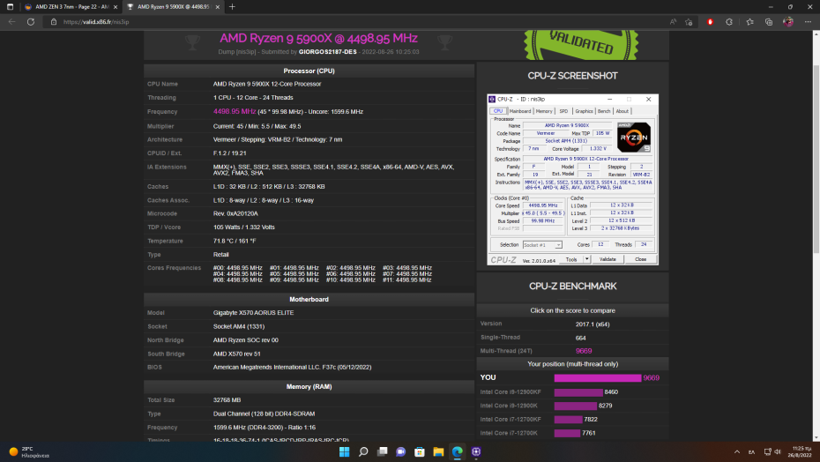Add this page to favorites
The image size is (820, 462).
pyautogui.click(x=689, y=22)
